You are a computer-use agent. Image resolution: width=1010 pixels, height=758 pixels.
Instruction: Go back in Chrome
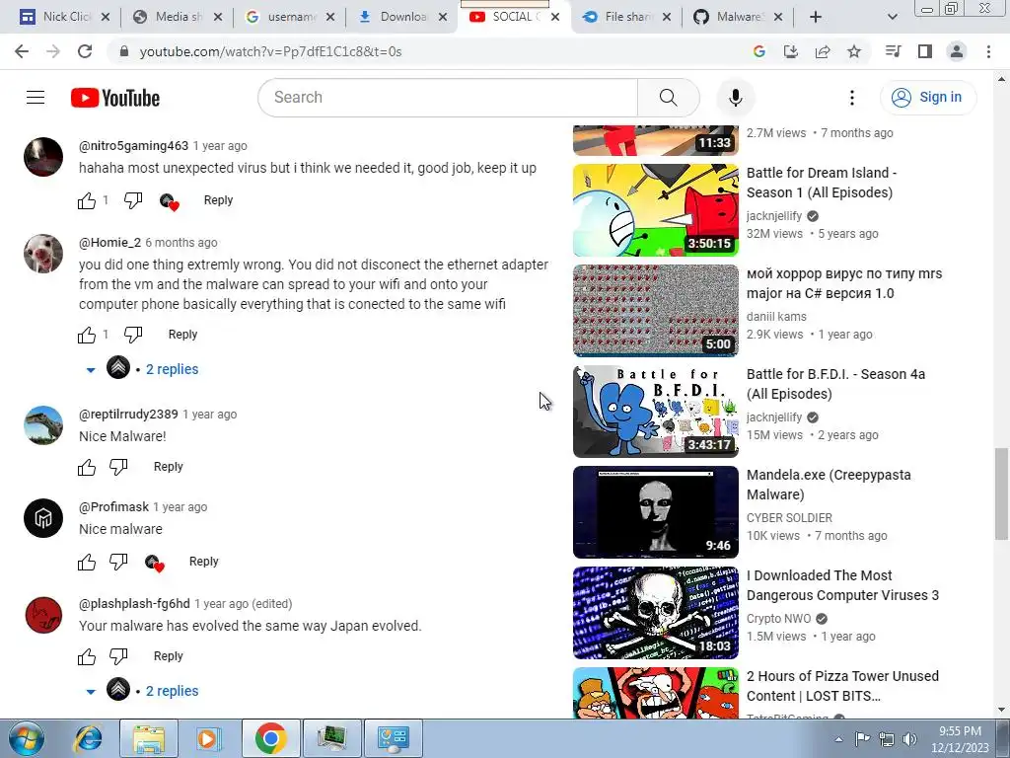click(22, 51)
